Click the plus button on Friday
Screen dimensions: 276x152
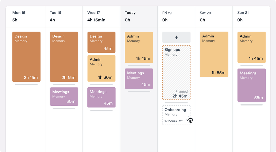(x=176, y=37)
